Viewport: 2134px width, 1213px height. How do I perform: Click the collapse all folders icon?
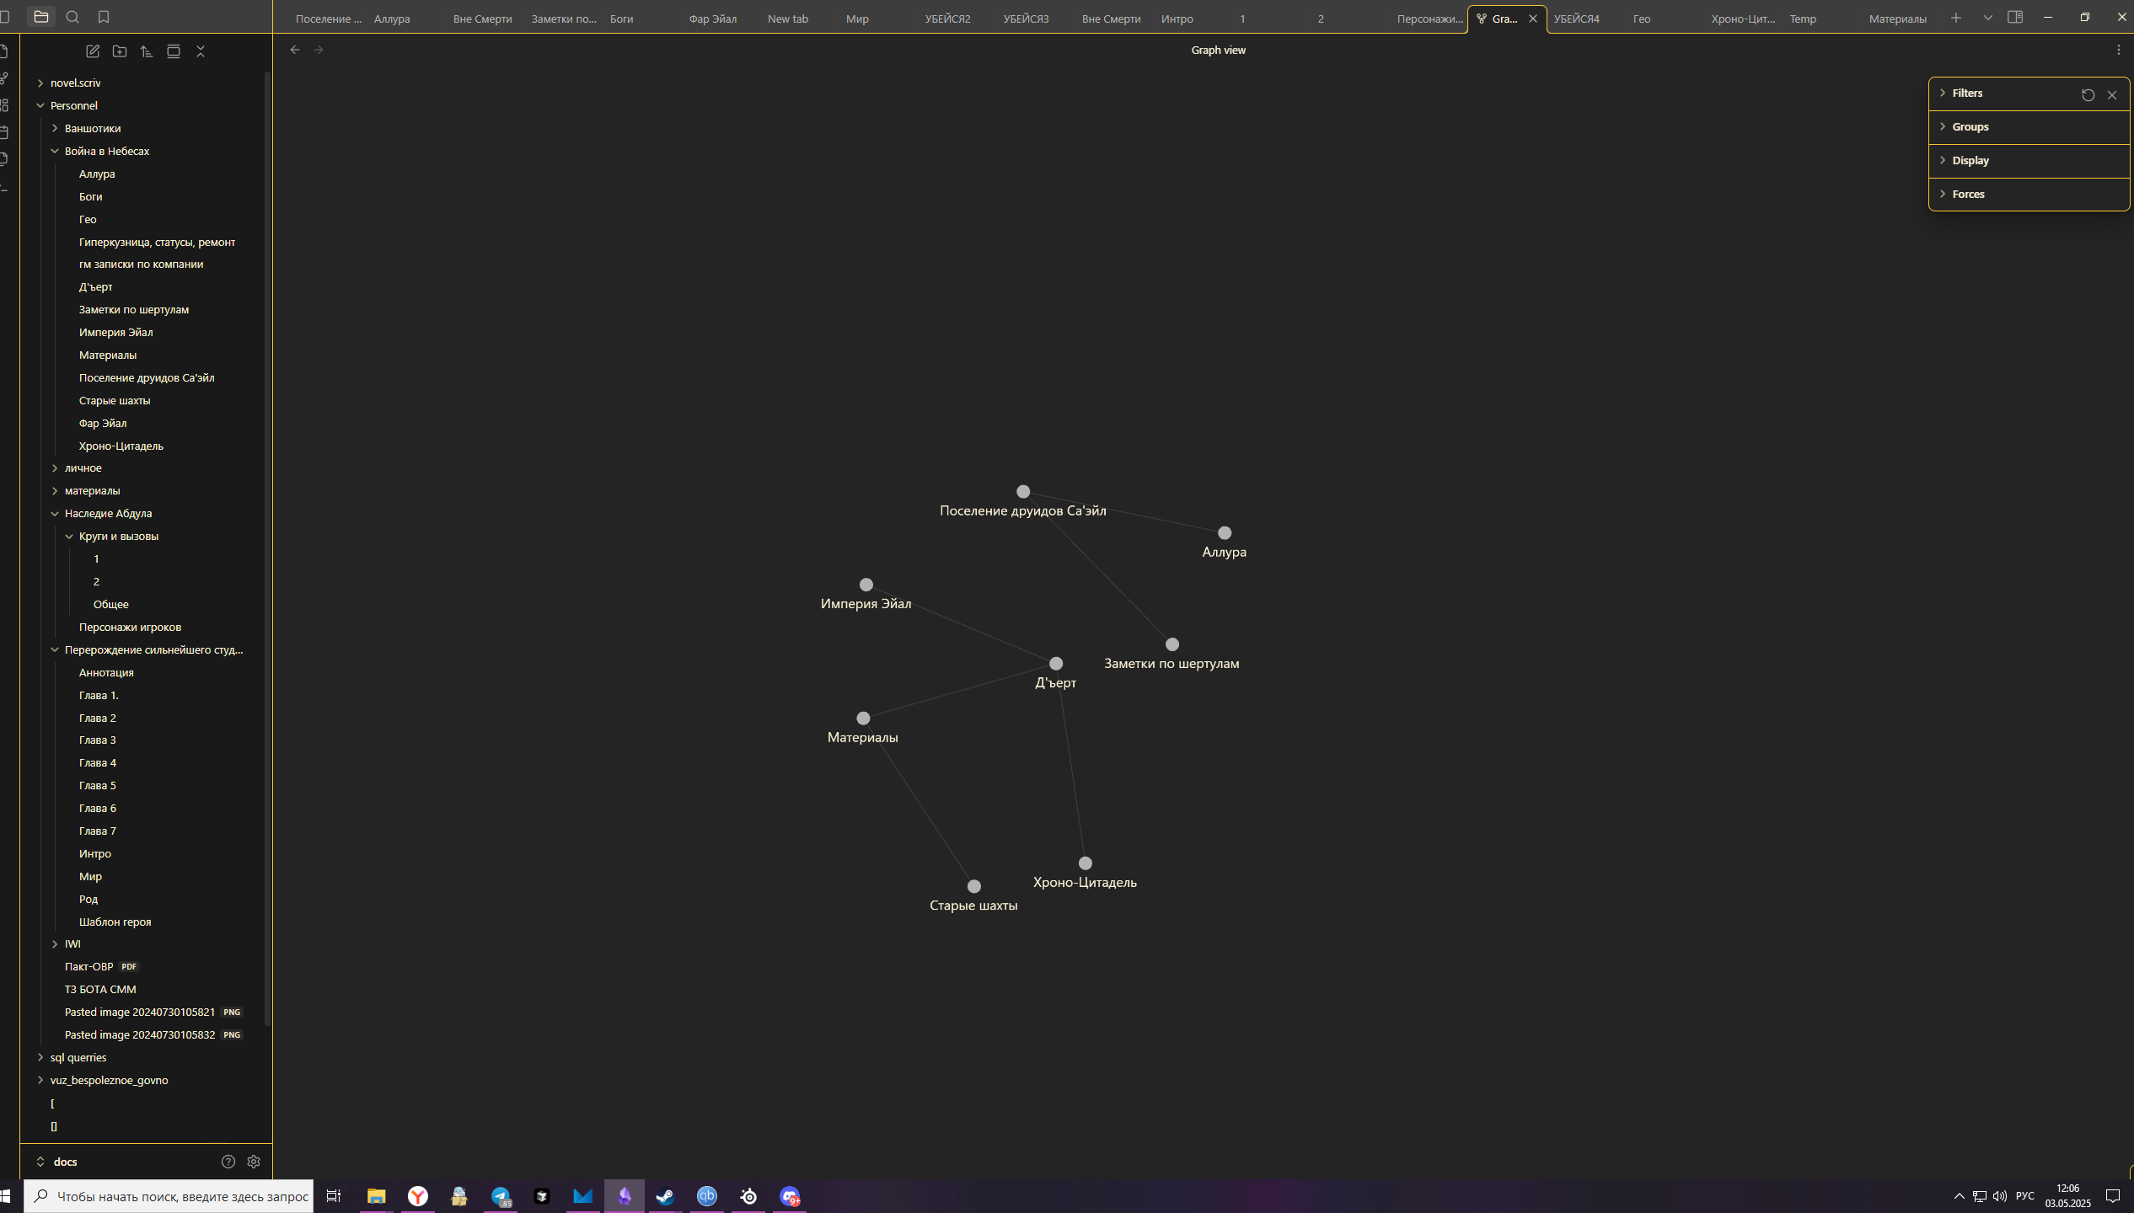pos(201,51)
